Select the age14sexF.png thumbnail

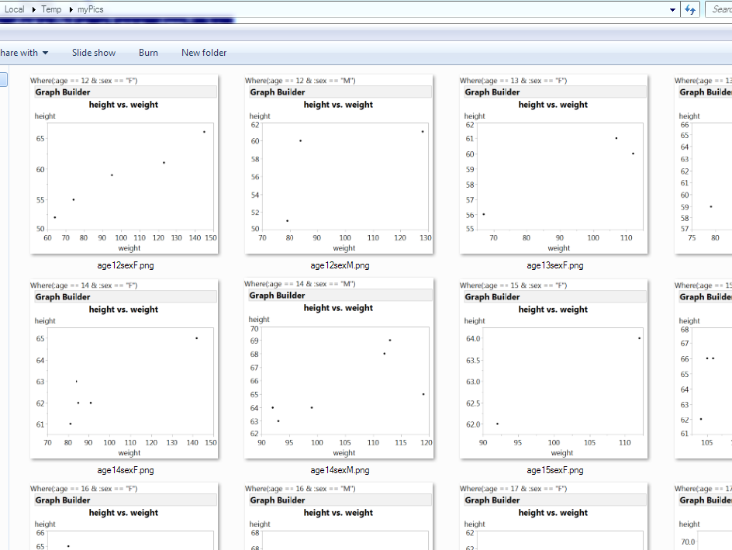pos(124,368)
